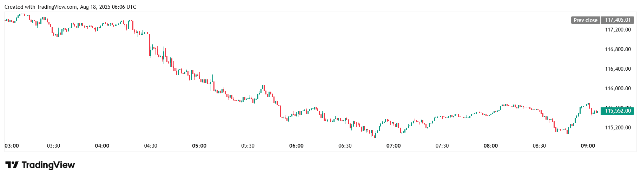Click the 115,200.00 price axis label

tap(617, 128)
